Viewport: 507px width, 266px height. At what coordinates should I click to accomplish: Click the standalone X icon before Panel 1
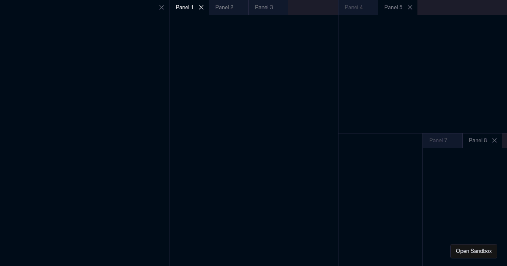(161, 7)
